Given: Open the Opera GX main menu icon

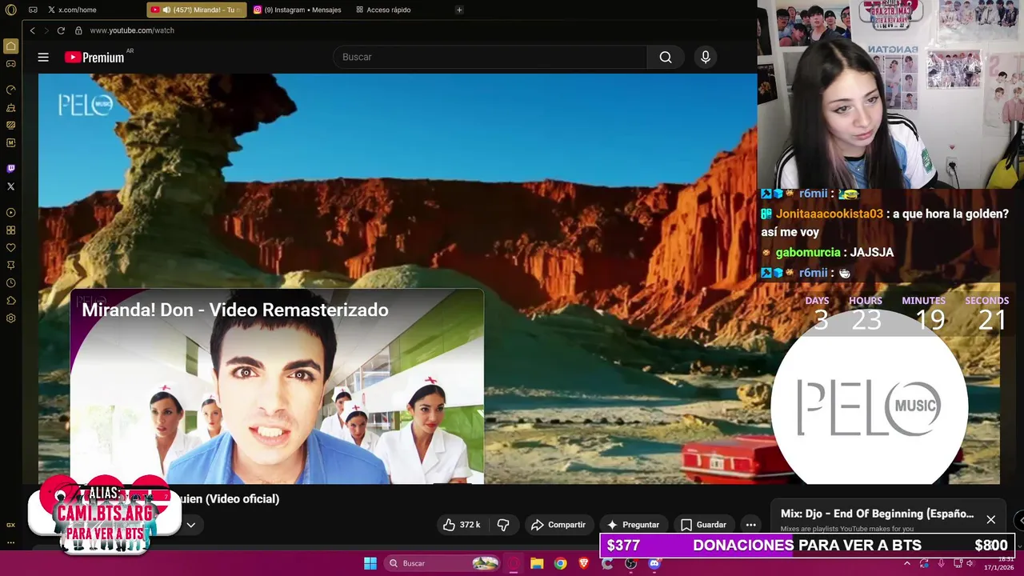Looking at the screenshot, I should pos(10,10).
